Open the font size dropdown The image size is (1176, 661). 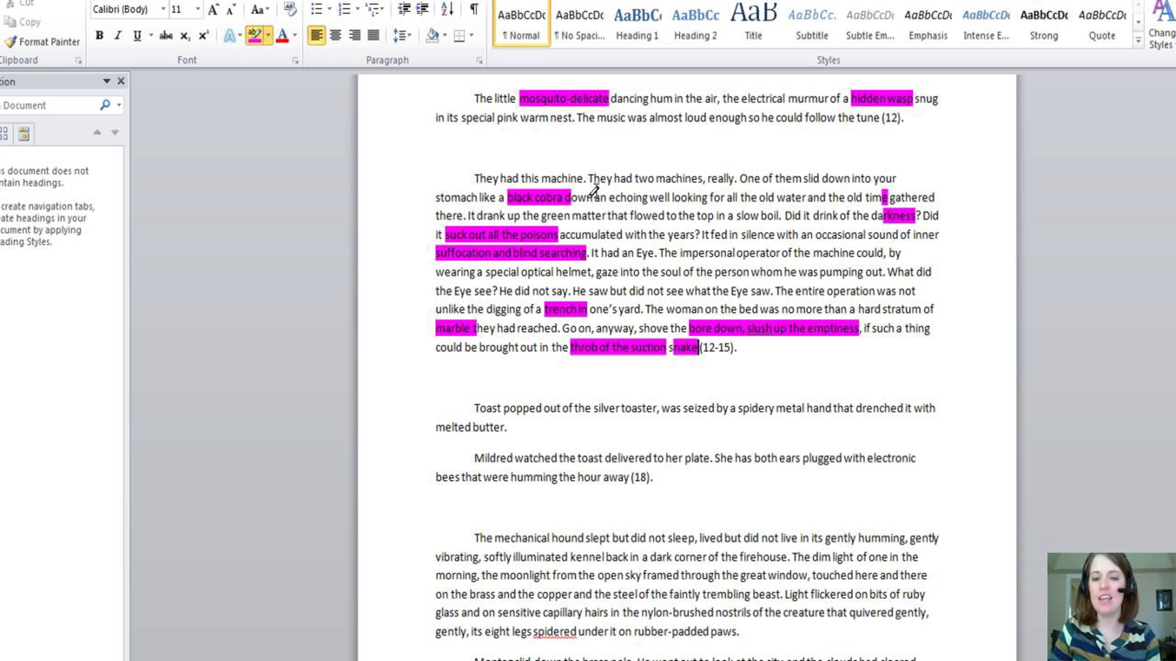coord(197,9)
